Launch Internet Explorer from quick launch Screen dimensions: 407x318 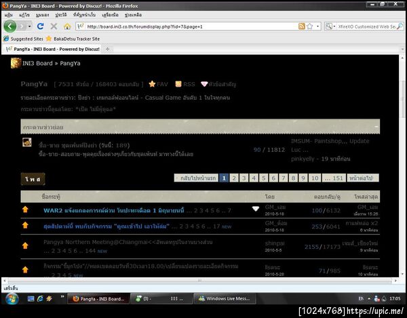(x=40, y=299)
